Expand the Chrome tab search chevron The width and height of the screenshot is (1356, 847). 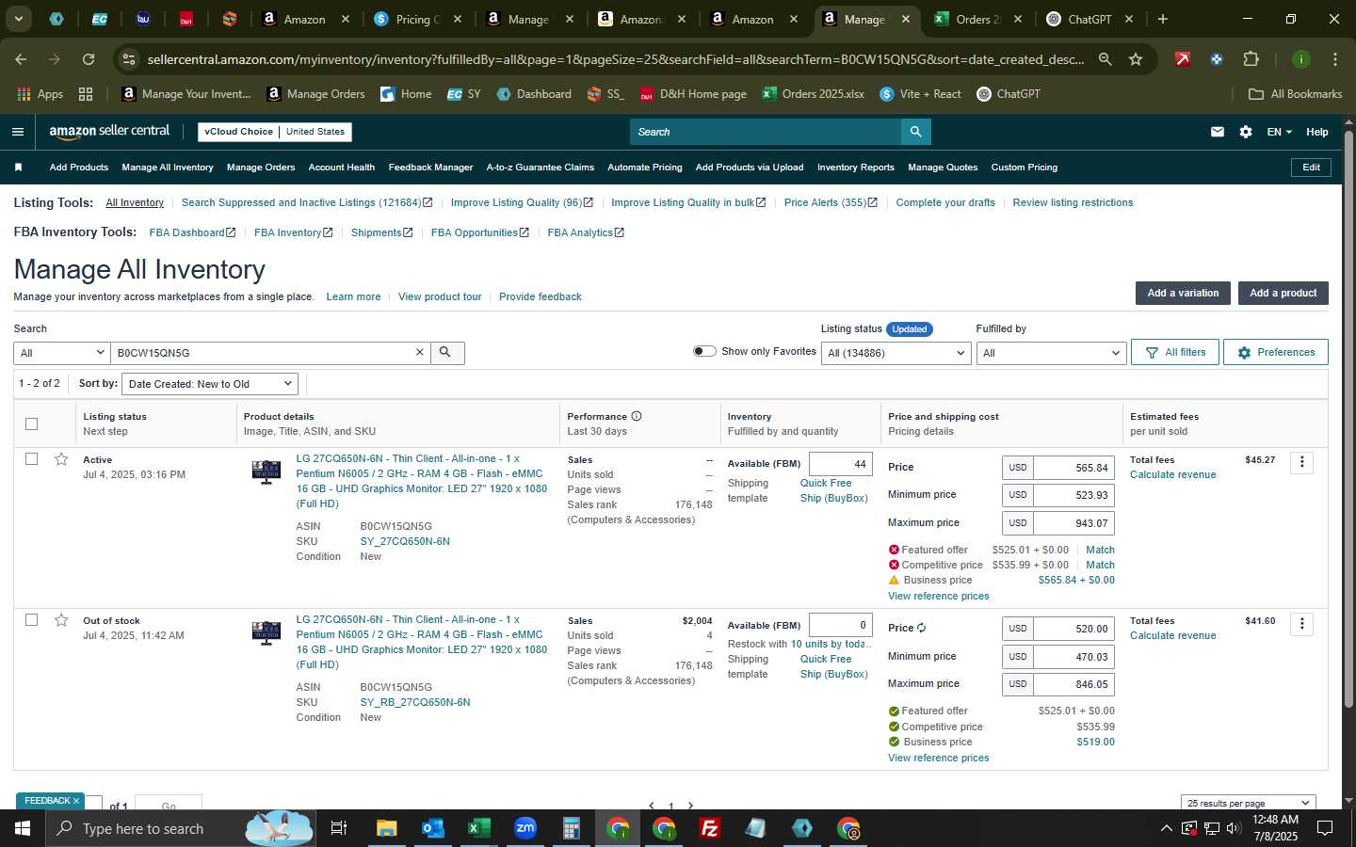(x=18, y=19)
